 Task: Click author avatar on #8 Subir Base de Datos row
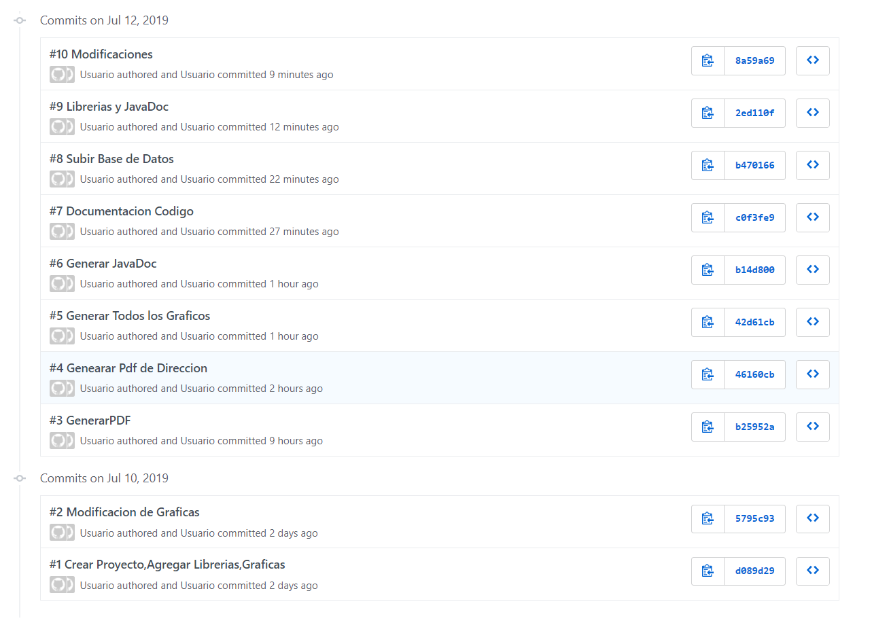[58, 179]
